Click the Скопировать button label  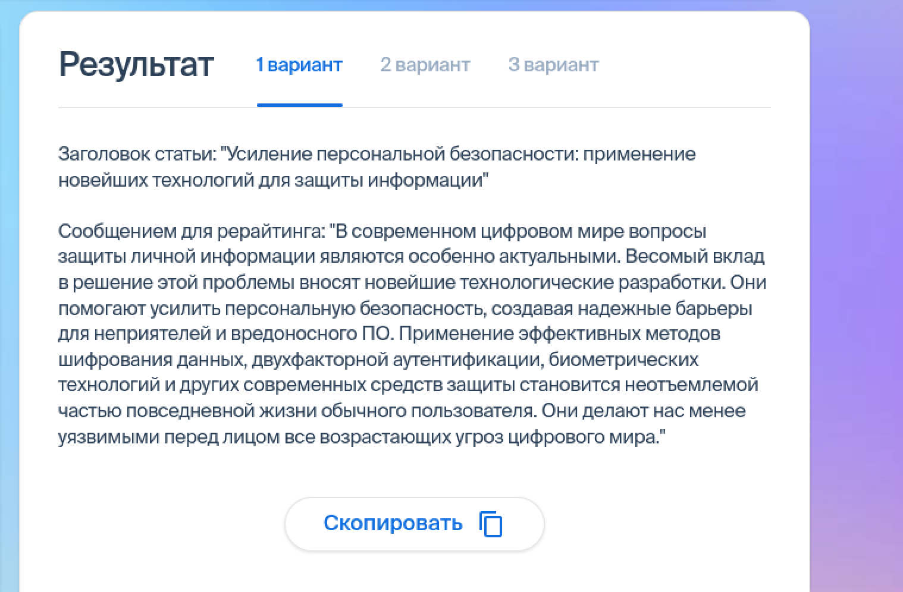click(x=393, y=523)
